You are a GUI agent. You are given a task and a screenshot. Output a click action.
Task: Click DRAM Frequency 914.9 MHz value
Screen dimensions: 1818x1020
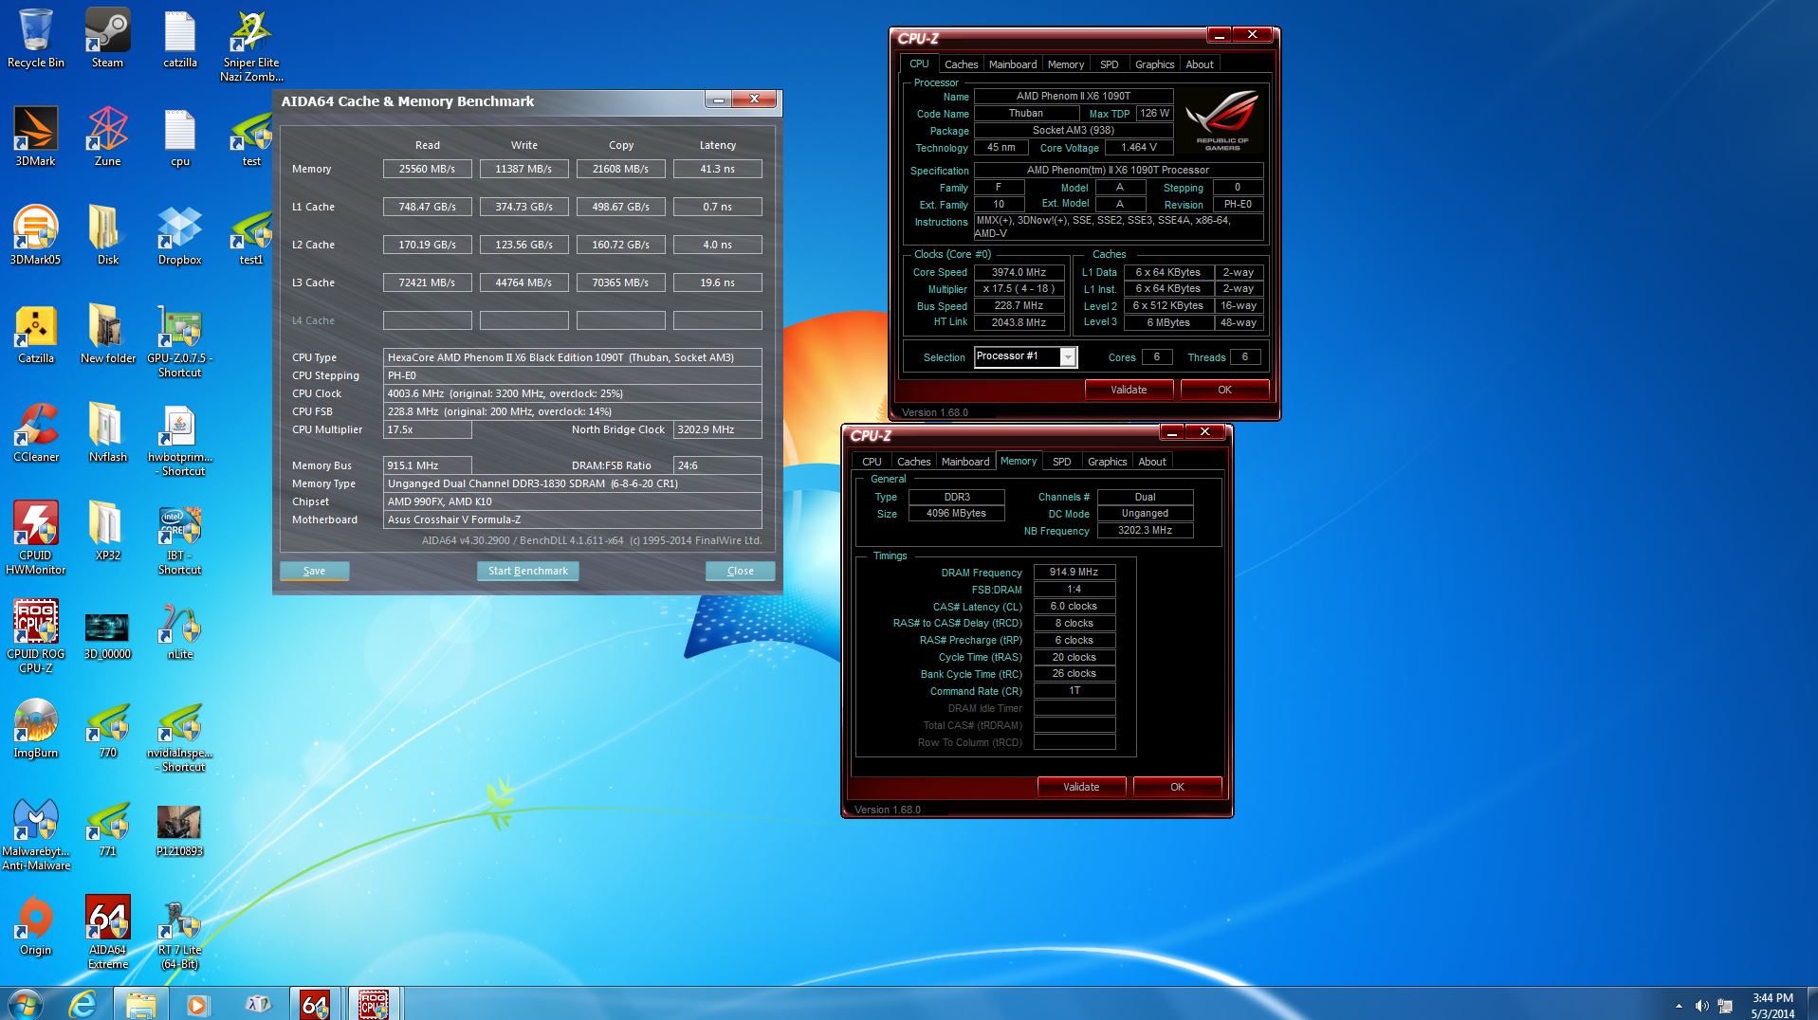click(x=1074, y=572)
